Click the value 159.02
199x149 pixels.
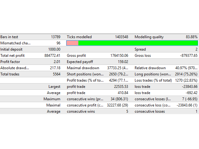(x=123, y=62)
